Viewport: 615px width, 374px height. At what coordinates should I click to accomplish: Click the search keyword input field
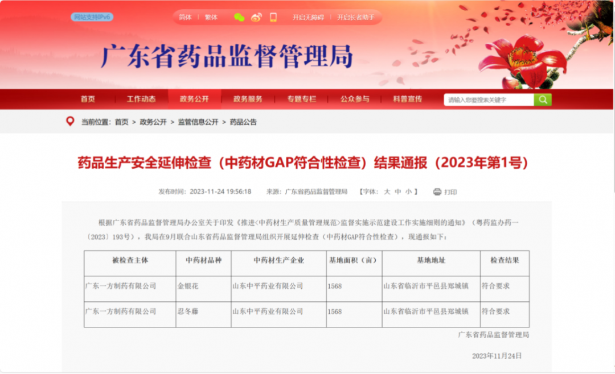[489, 100]
